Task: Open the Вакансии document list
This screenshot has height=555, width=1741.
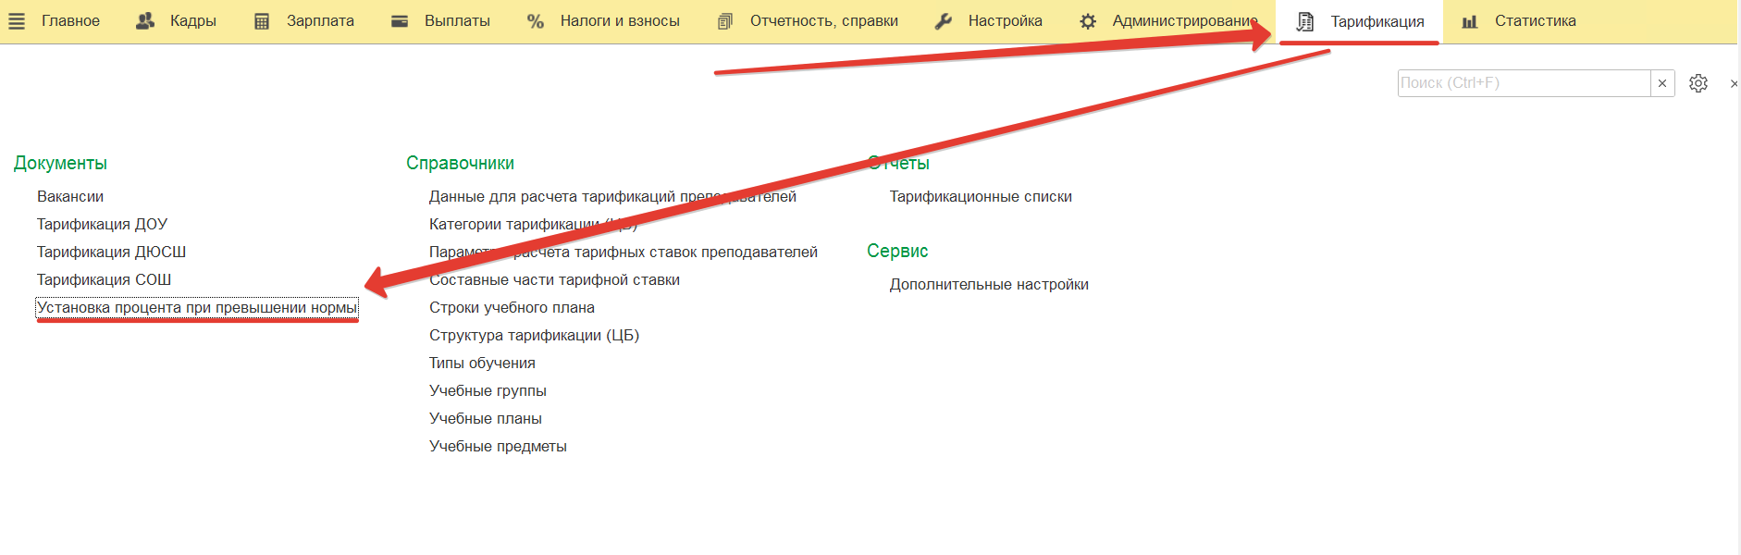Action: (x=70, y=197)
